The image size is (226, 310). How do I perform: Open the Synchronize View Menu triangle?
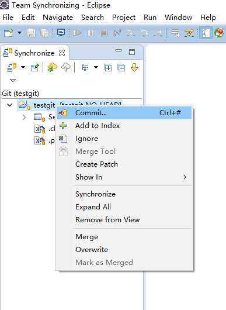pyautogui.click(x=13, y=80)
